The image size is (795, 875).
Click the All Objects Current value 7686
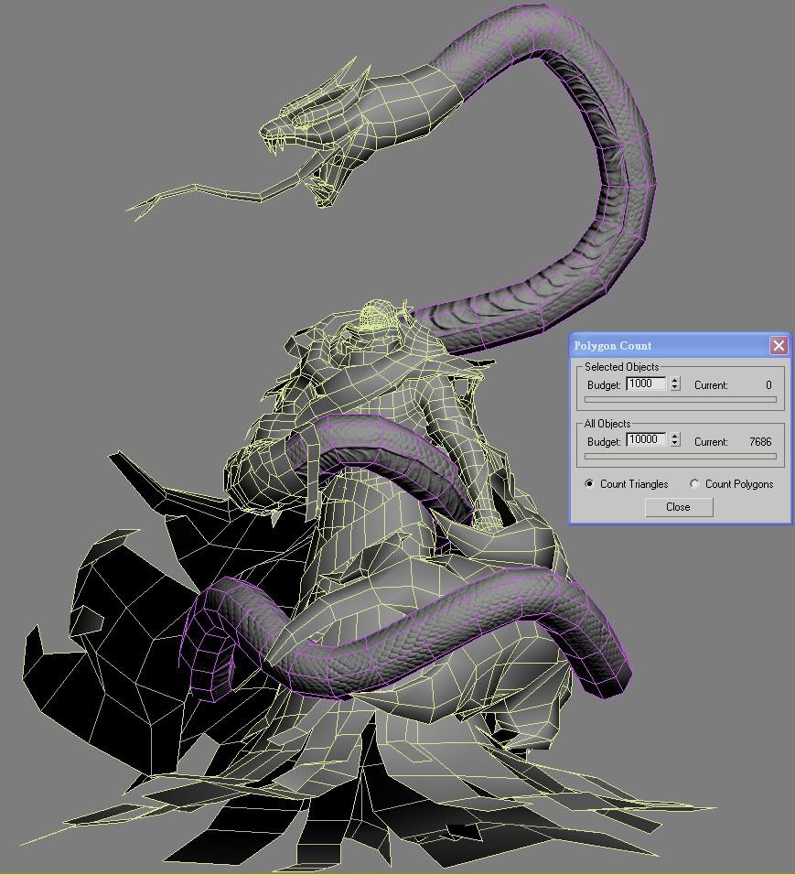(x=759, y=441)
